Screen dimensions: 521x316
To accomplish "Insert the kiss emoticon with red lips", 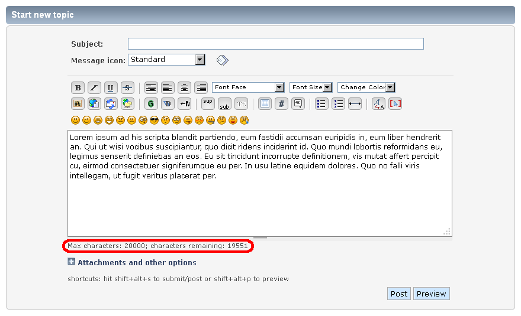I will point(233,120).
